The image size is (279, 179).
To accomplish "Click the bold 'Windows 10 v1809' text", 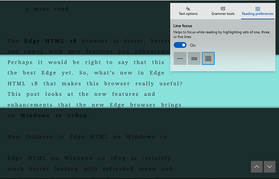I will coord(54,115).
